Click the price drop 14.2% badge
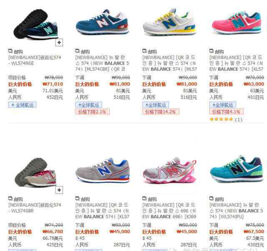Viewport: 267px width, 251px height. (161, 112)
